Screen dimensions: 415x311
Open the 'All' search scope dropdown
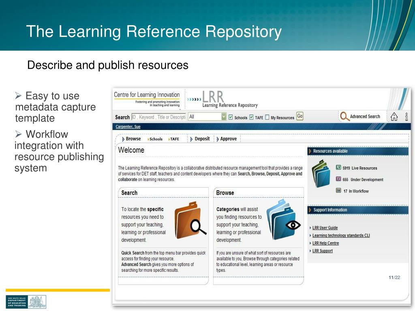tap(207, 117)
